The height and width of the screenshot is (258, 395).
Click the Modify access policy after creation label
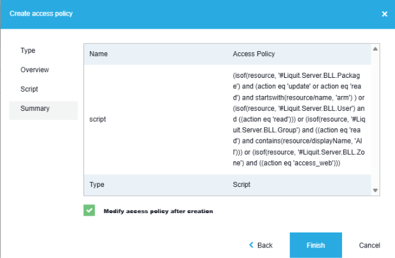(158, 211)
